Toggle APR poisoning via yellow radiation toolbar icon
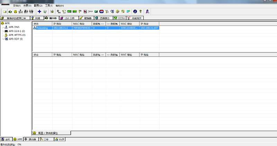The image size is (277, 146). (x=15, y=12)
